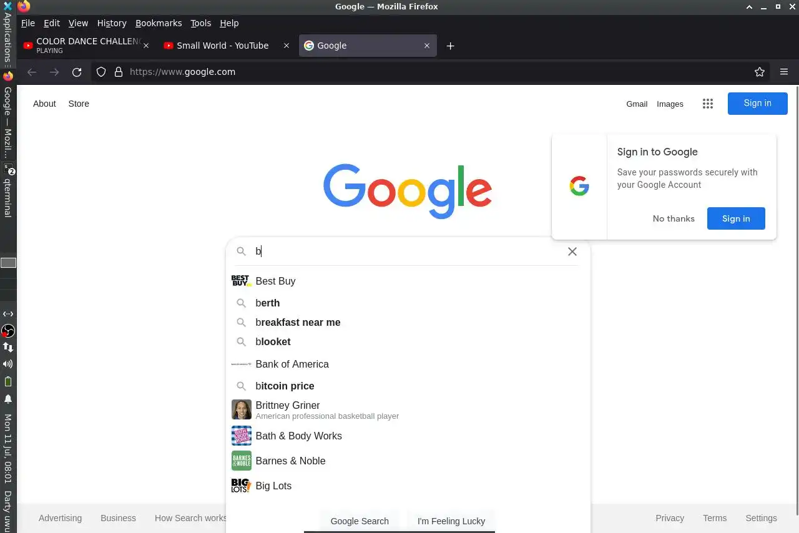
Task: Click the qterminal taskbar entry
Action: [x=8, y=190]
